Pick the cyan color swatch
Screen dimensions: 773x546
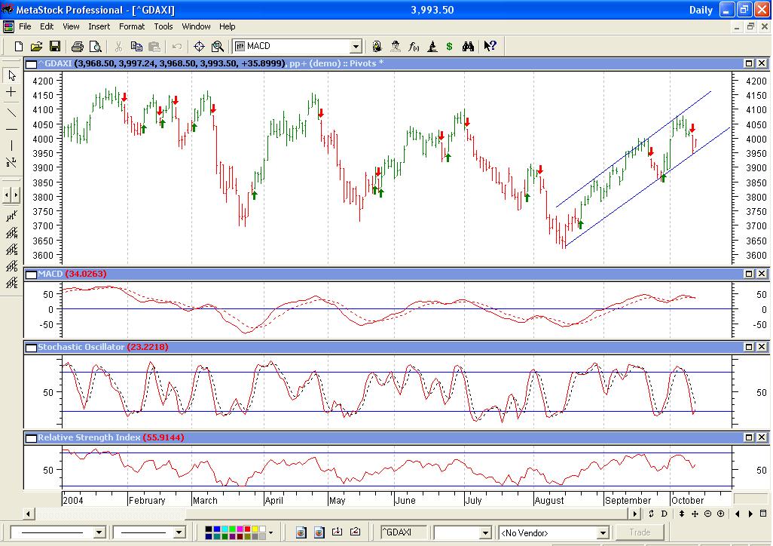pos(225,529)
